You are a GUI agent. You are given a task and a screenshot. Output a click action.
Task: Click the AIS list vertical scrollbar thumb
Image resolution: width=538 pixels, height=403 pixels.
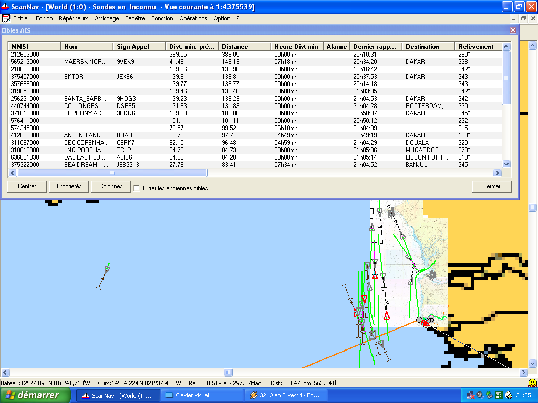click(506, 78)
